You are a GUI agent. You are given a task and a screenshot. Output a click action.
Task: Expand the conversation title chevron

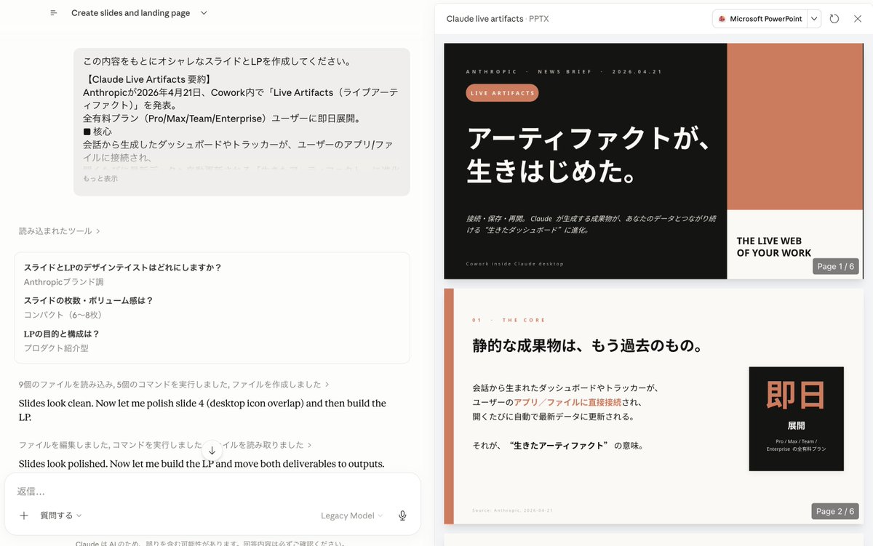pyautogui.click(x=204, y=13)
